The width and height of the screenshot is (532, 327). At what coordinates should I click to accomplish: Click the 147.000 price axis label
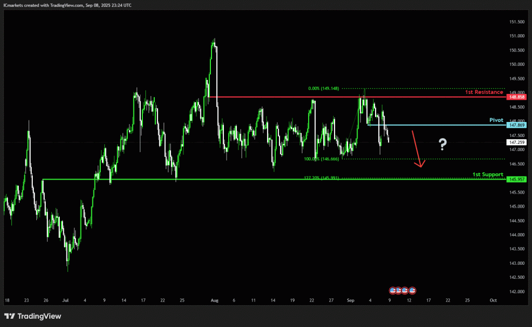pos(516,149)
